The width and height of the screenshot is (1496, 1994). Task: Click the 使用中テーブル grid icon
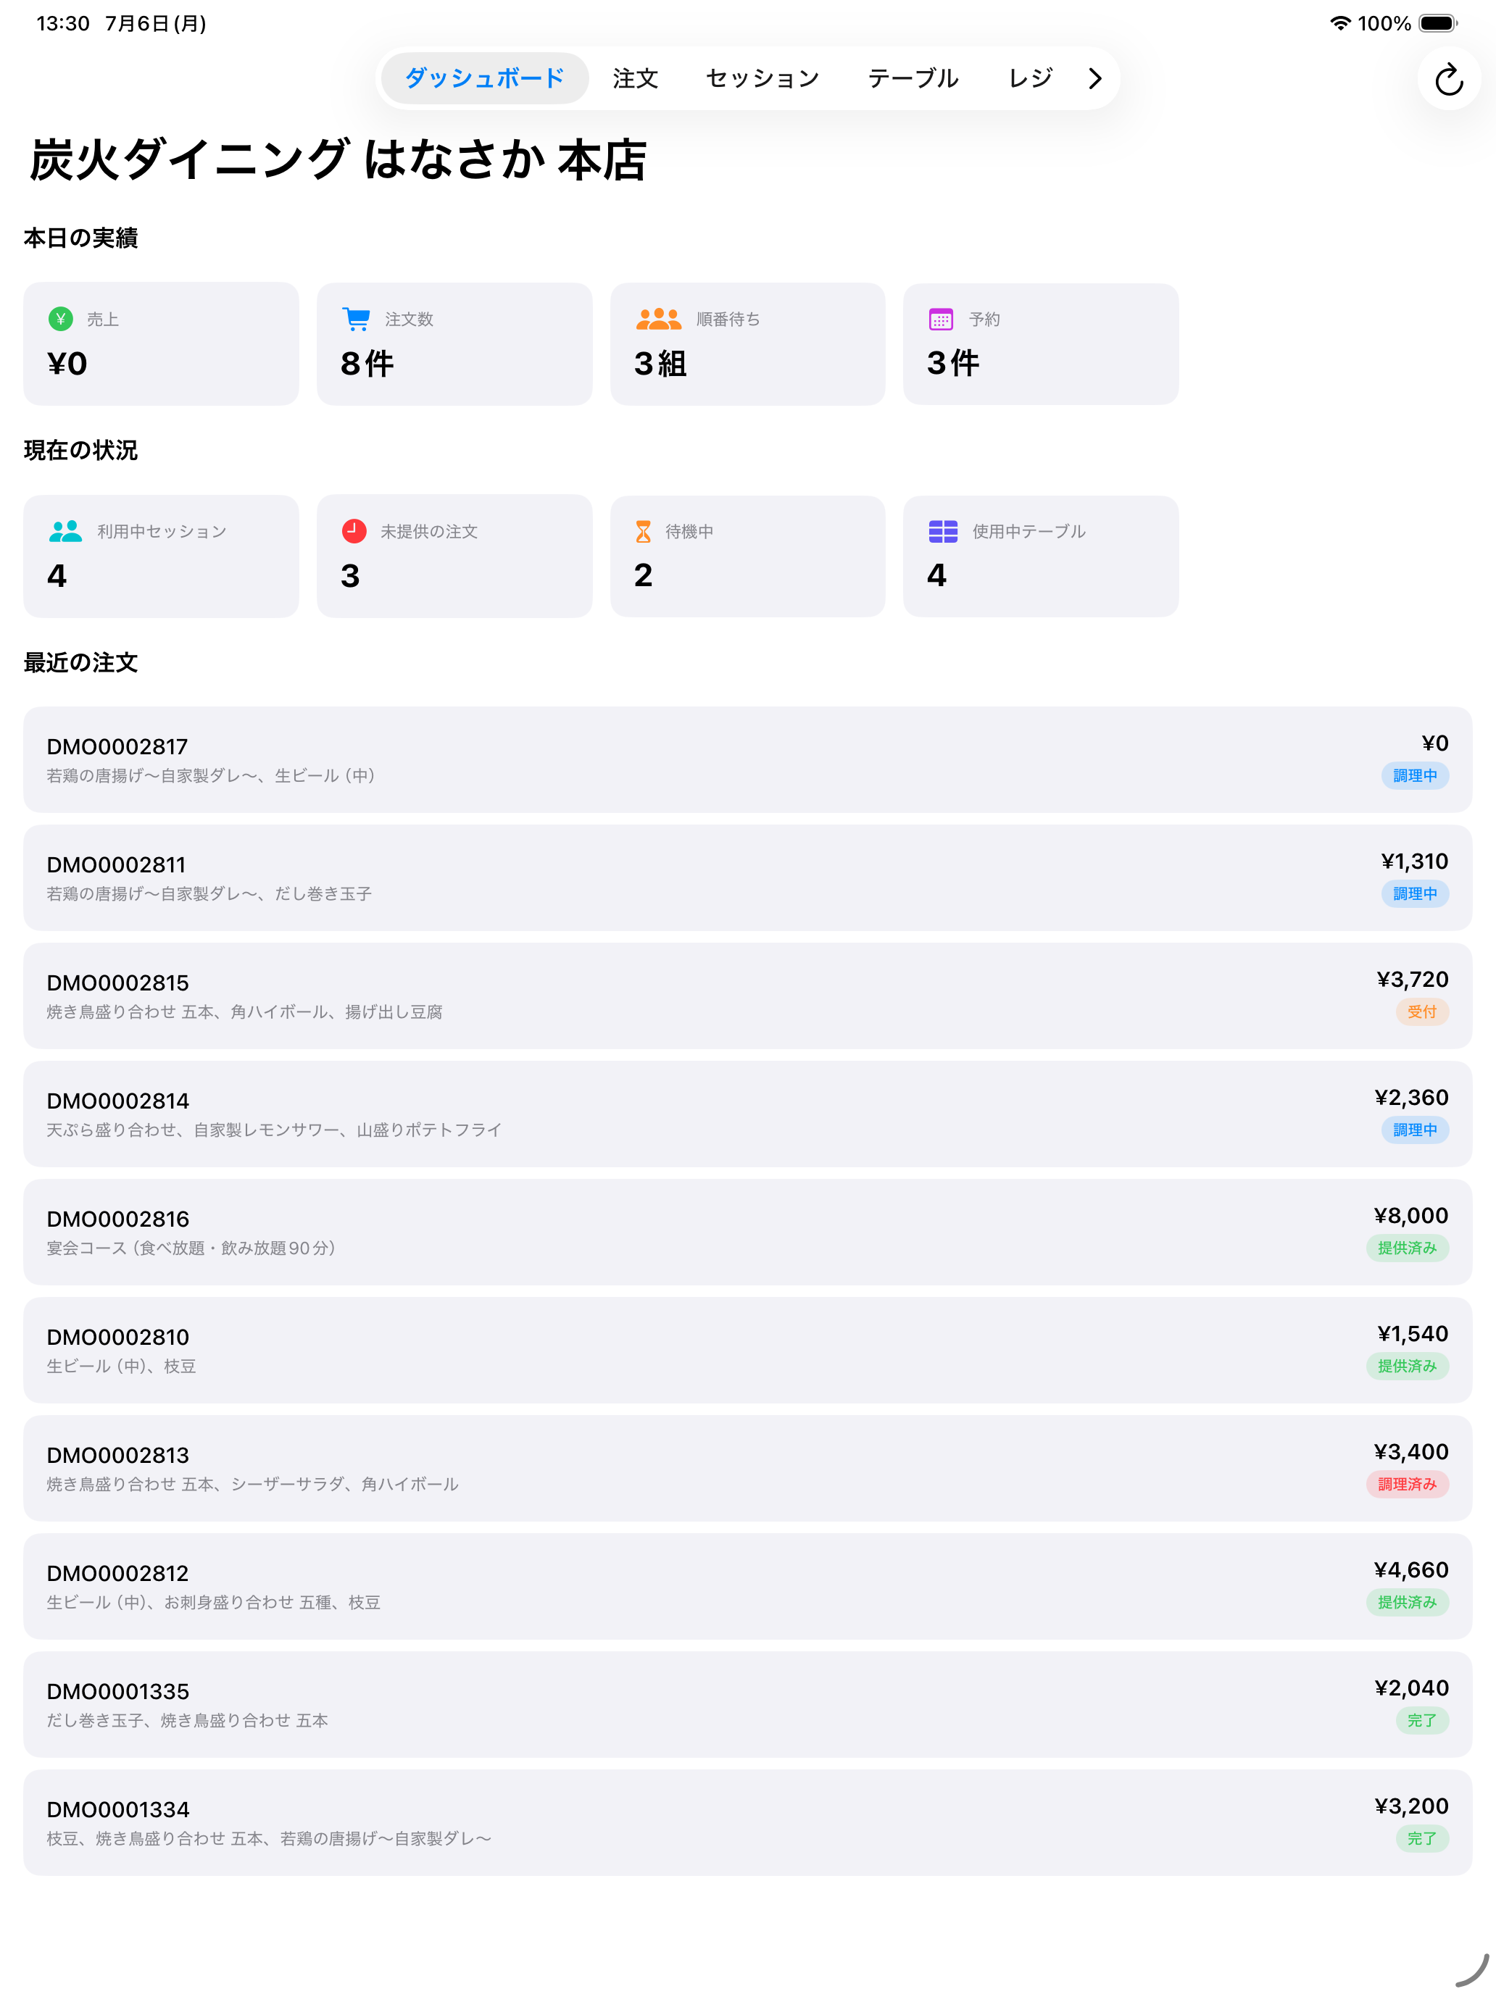pos(942,531)
